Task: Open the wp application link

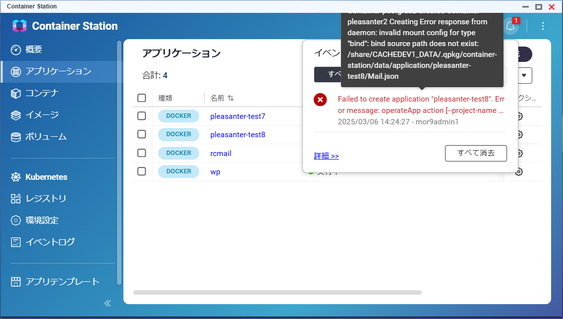Action: [x=215, y=172]
